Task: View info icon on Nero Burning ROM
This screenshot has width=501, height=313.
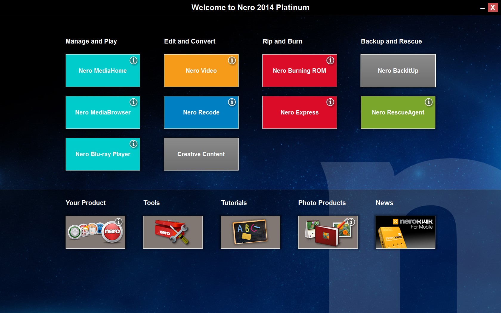Action: point(330,60)
